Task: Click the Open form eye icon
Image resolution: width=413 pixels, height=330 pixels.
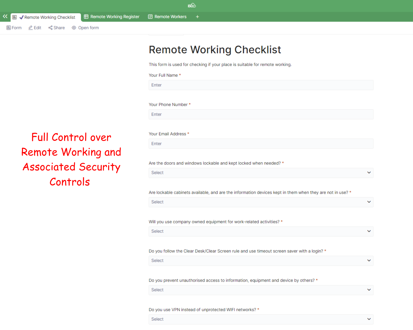Action: coord(74,28)
